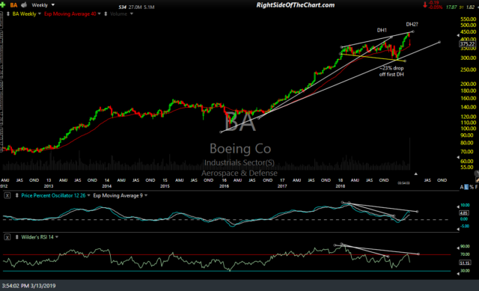This screenshot has height=291, width=479.
Task: Click the Price Percent Oscillator reorder arrows
Action: [x=16, y=195]
